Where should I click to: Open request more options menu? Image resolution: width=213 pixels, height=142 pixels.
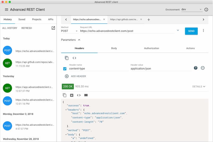(x=203, y=31)
